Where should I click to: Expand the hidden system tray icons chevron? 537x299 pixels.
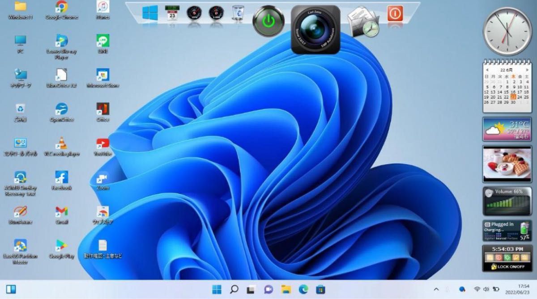click(436, 290)
